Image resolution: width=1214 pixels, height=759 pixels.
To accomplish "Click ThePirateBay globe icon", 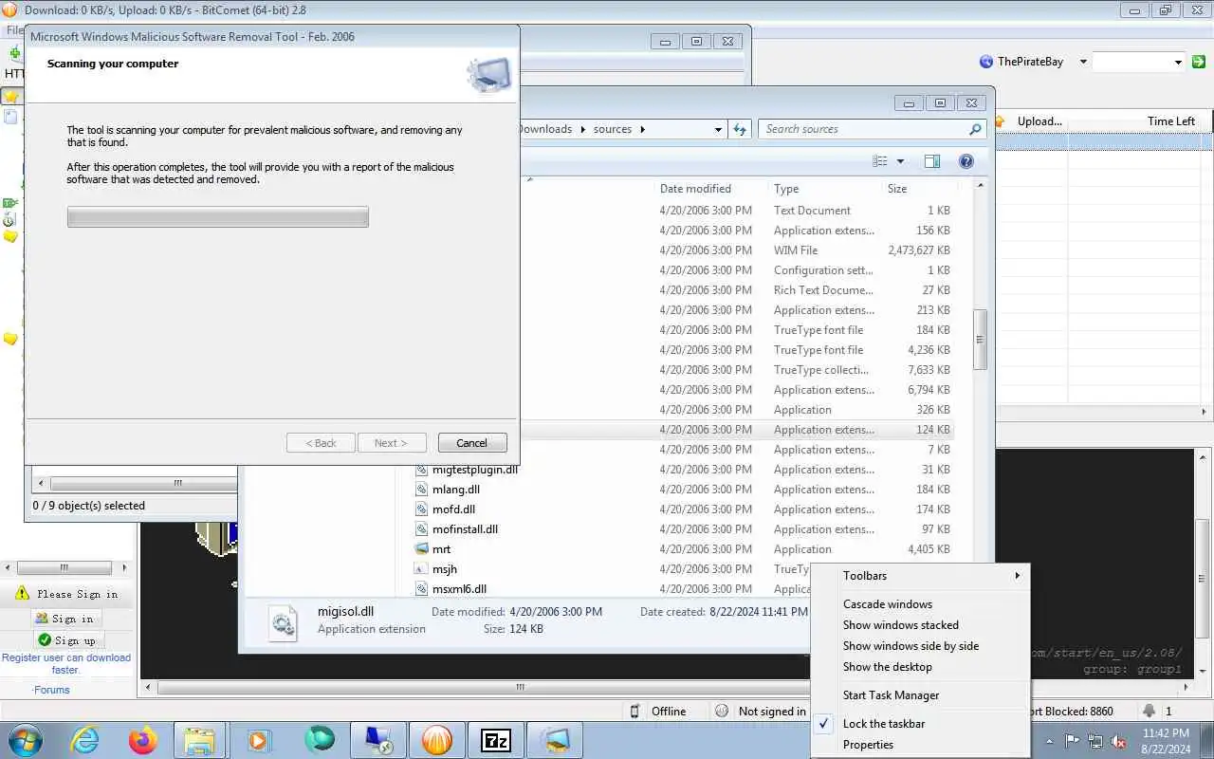I will pos(986,62).
